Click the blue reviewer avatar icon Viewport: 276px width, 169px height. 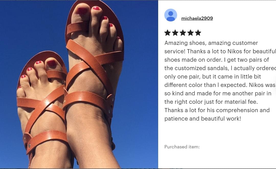170,15
